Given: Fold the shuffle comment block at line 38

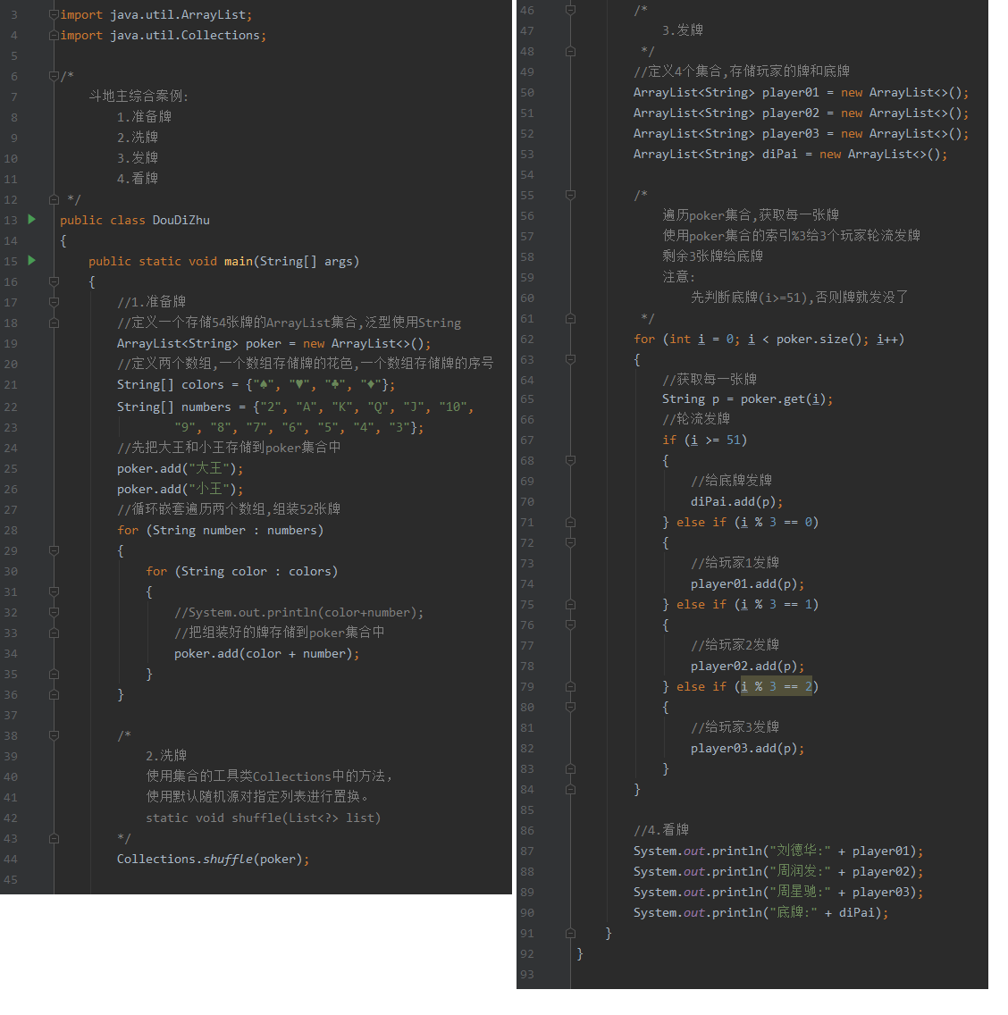Looking at the screenshot, I should (54, 735).
